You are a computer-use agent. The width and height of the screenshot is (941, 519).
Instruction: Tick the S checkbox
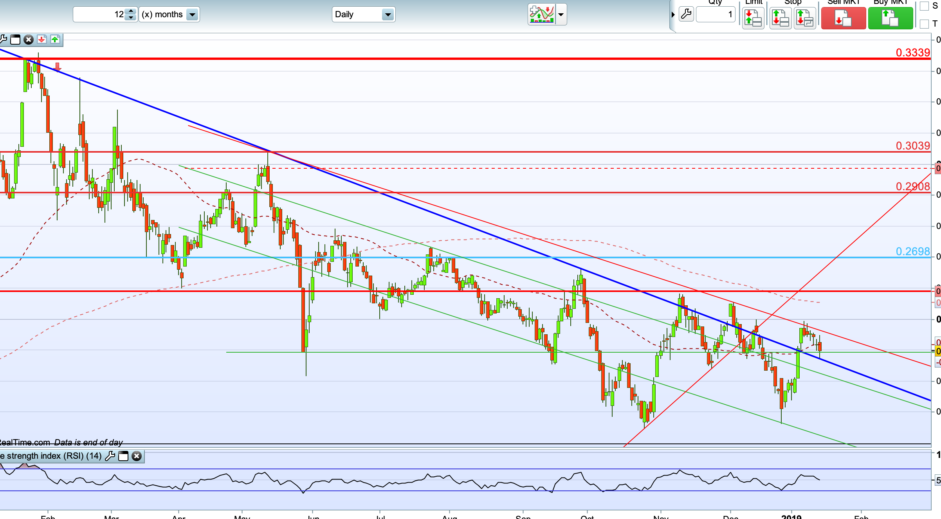pyautogui.click(x=924, y=6)
